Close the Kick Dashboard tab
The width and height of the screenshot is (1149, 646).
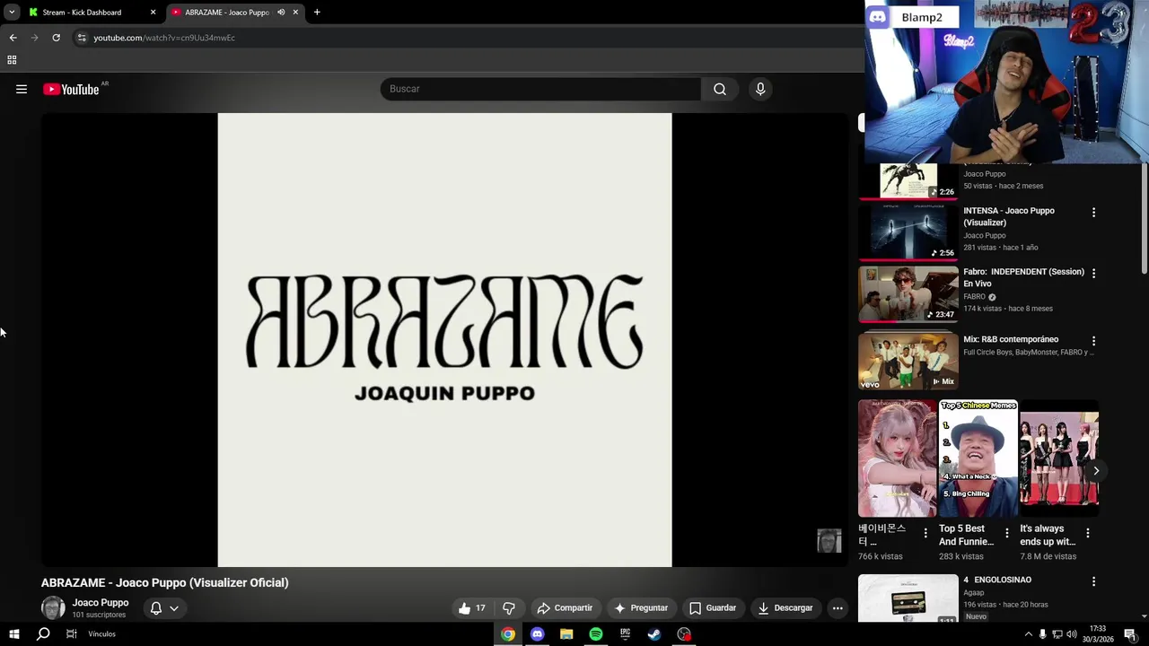(153, 13)
